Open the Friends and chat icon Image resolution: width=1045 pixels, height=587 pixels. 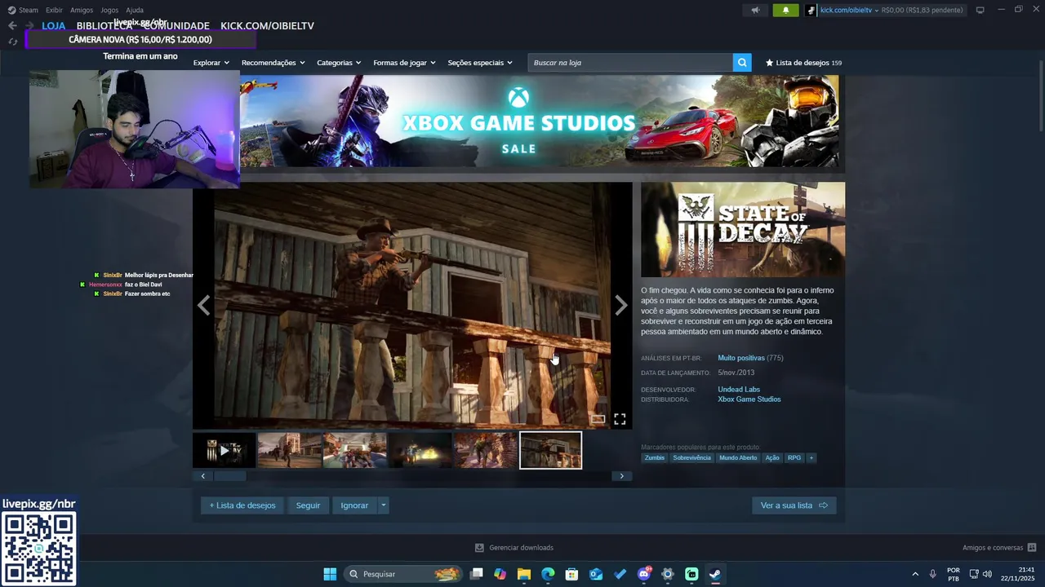coord(1032,548)
